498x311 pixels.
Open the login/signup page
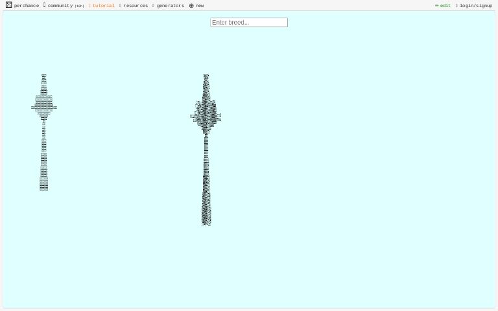click(x=476, y=6)
